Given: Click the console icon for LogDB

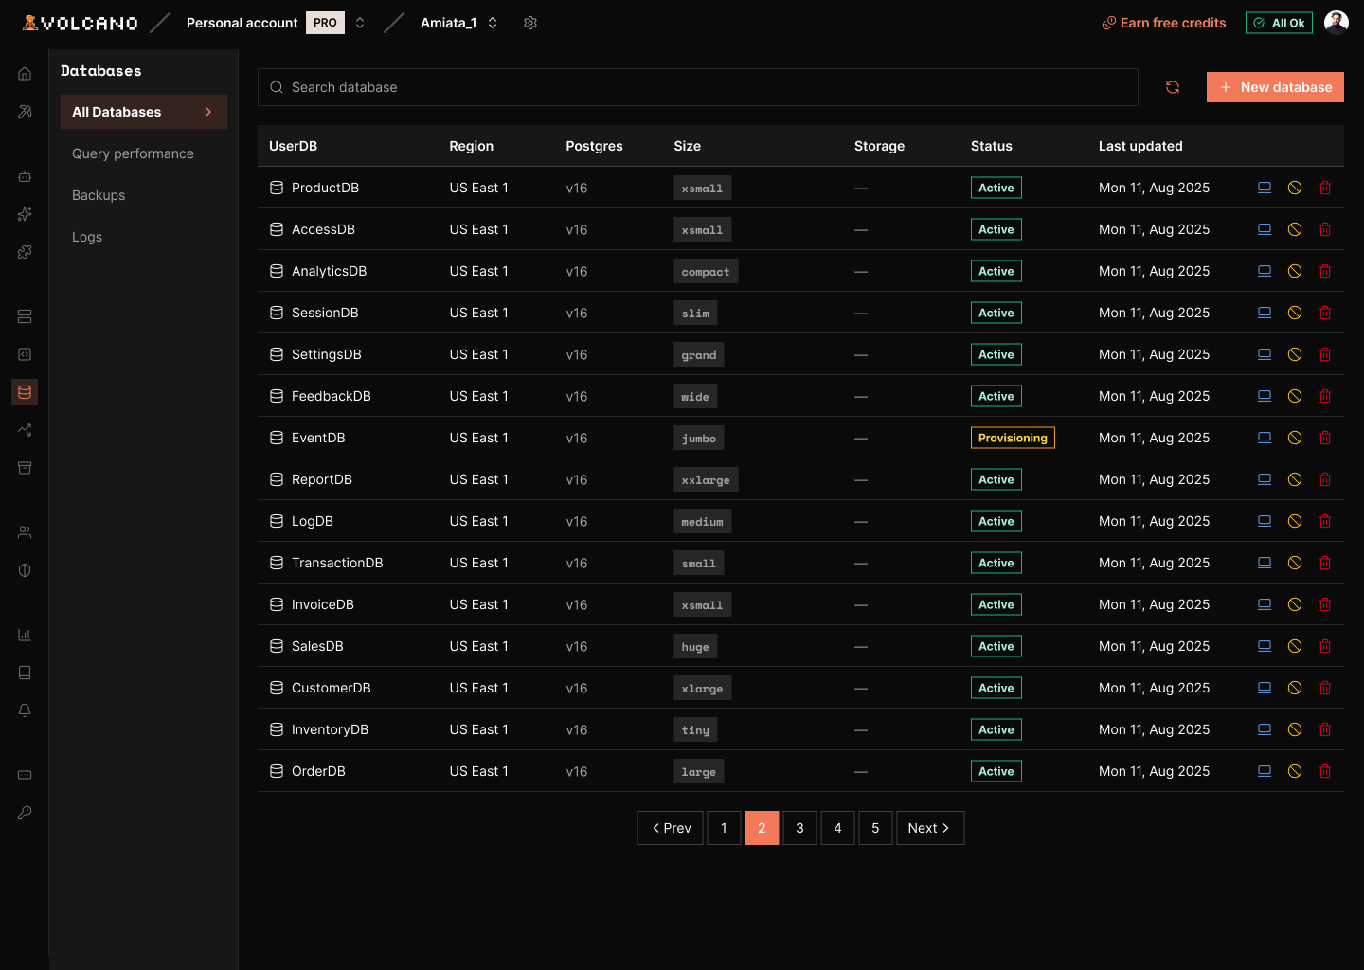Looking at the screenshot, I should pos(1265,521).
